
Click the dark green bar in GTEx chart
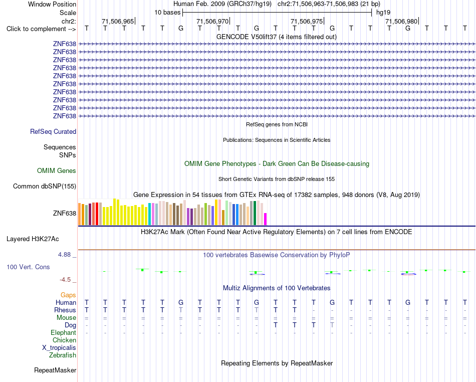(255, 213)
